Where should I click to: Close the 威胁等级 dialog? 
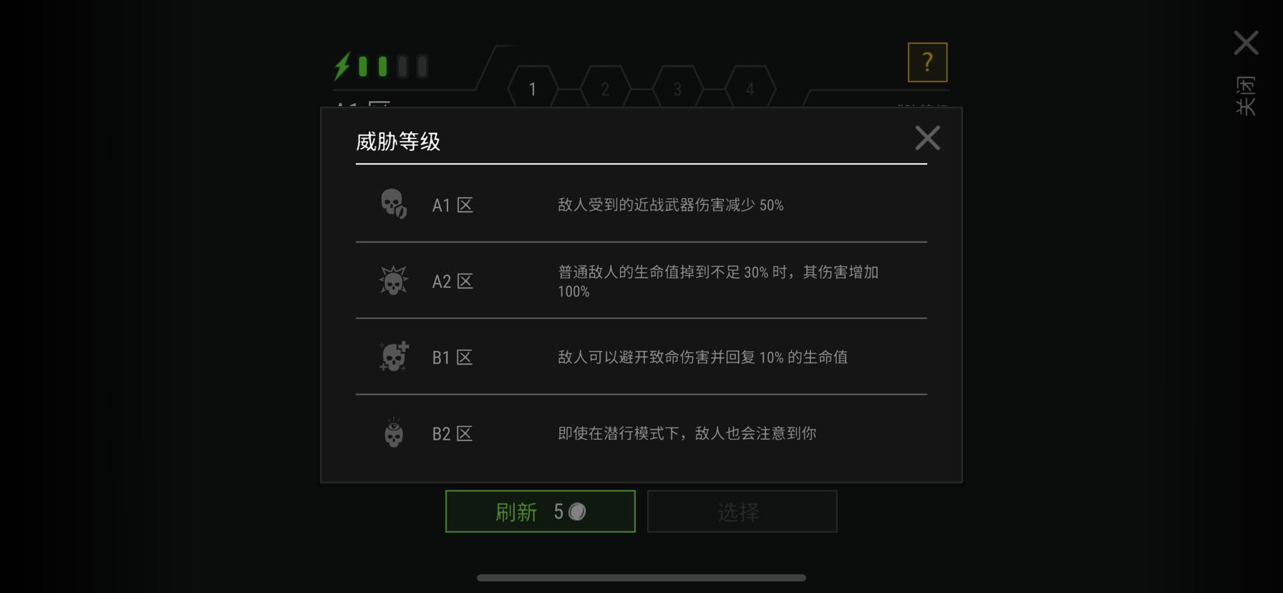click(927, 138)
